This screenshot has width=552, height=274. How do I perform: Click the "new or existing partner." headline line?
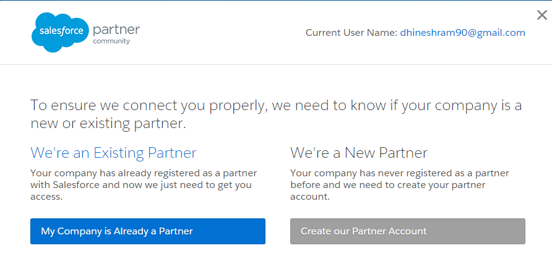(108, 124)
